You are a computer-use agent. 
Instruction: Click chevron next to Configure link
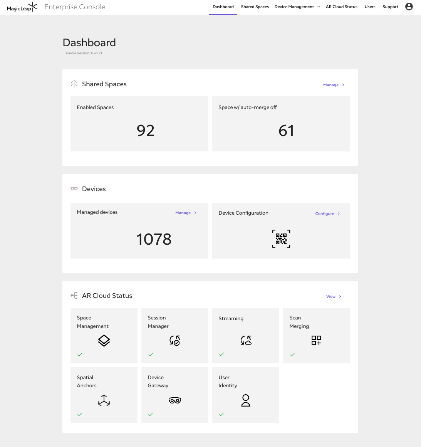339,213
